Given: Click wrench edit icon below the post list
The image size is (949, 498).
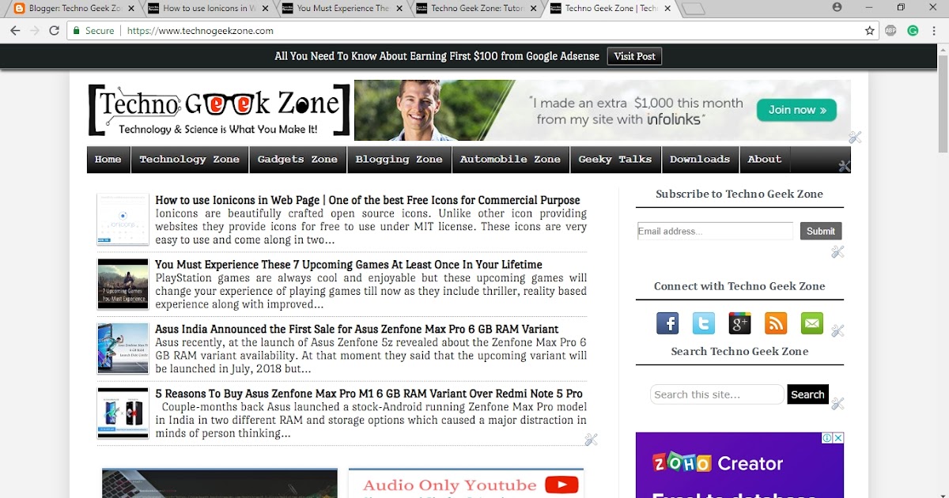Looking at the screenshot, I should pos(591,440).
